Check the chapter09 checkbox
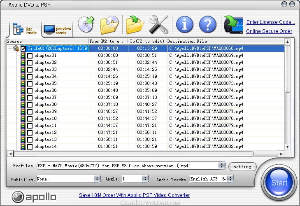 click(x=30, y=112)
